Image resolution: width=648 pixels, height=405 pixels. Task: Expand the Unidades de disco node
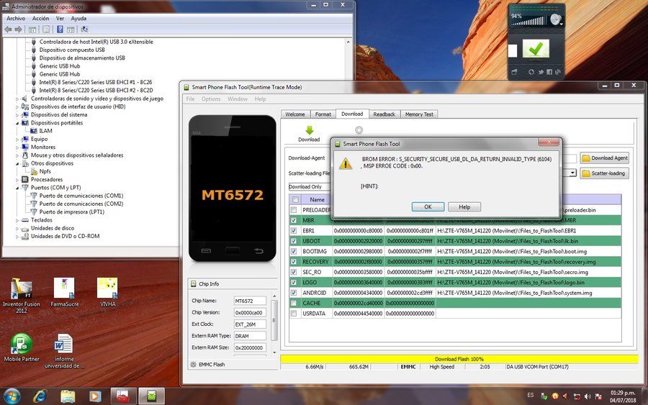click(x=17, y=228)
